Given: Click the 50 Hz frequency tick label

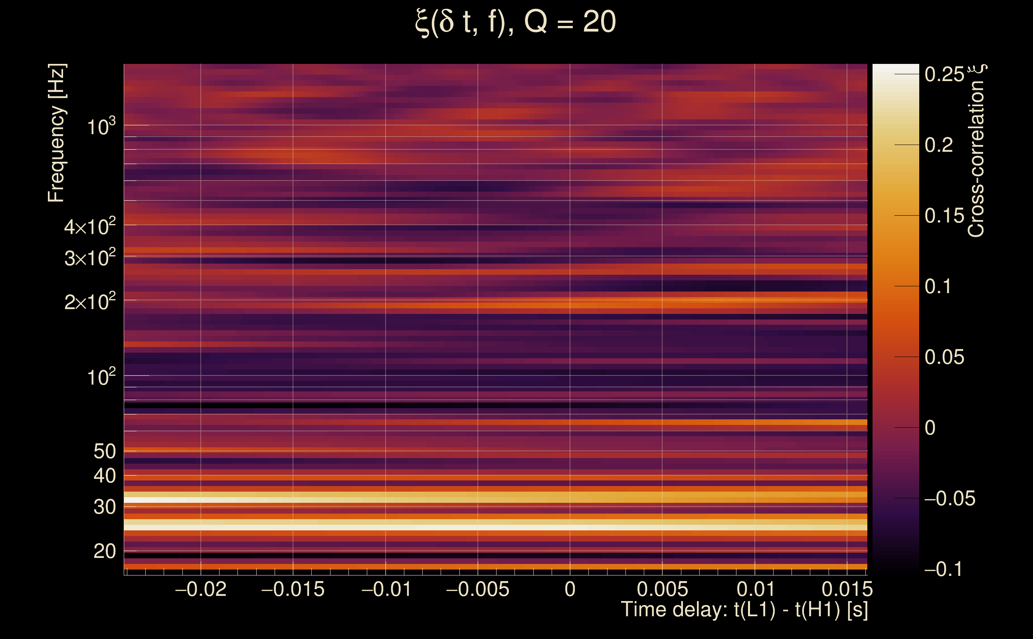Looking at the screenshot, I should coord(104,451).
